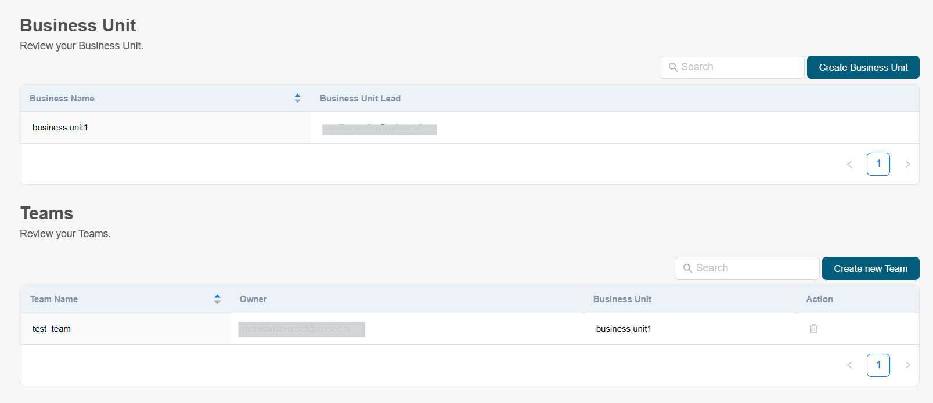The height and width of the screenshot is (403, 933).
Task: Click the magnifier icon in Teams search
Action: click(687, 268)
